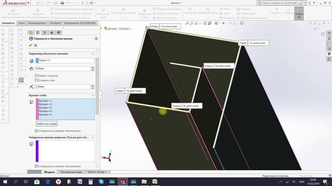Viewport: 332px width, 186px height.
Task: Click the 5.00мм thickness input field
Action: point(63,69)
